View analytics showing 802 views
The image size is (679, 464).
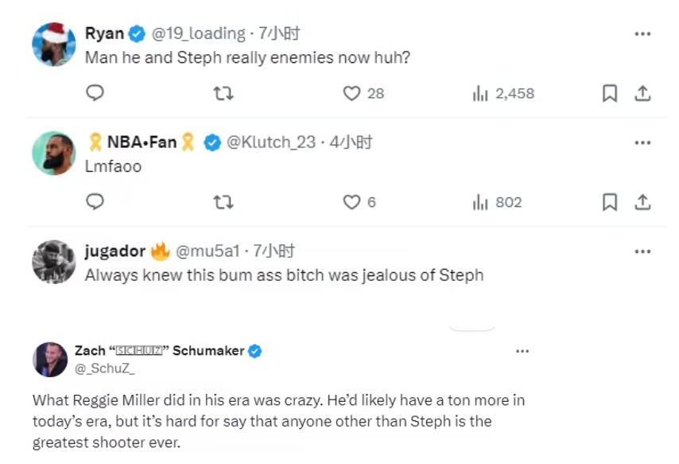pos(480,202)
